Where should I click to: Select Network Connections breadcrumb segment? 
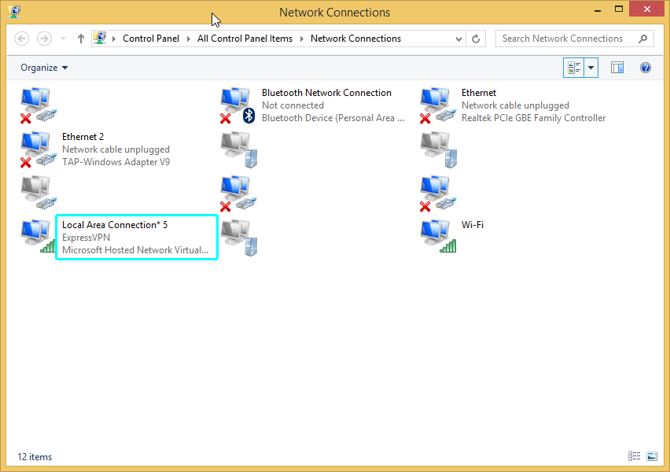point(355,39)
